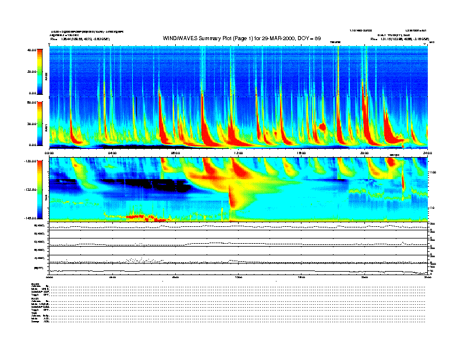Click the DOY = 89 text in the title
Viewport: 461px width, 356px height.
point(309,38)
